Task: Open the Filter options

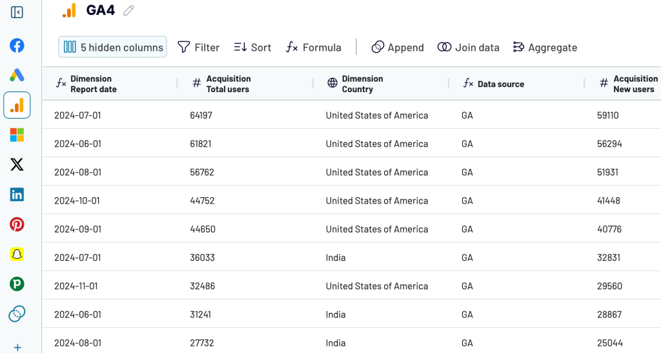Action: tap(199, 47)
